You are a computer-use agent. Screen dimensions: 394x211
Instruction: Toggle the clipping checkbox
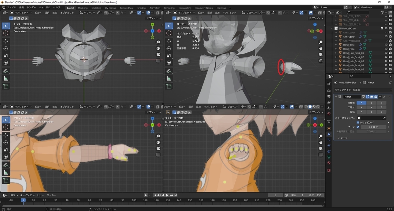click(x=358, y=122)
